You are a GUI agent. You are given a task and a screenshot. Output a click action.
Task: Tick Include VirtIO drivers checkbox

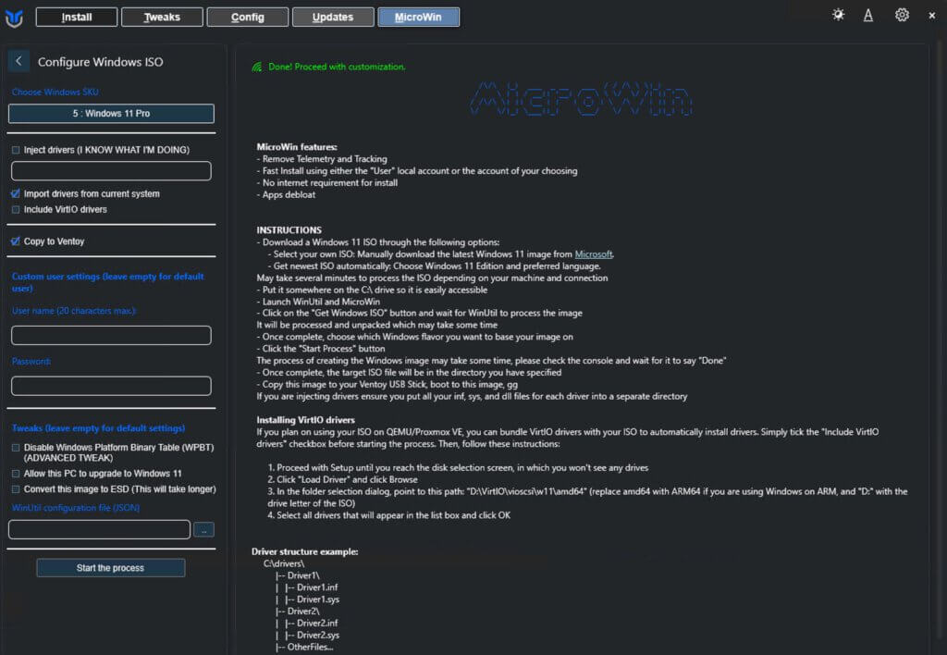(16, 210)
